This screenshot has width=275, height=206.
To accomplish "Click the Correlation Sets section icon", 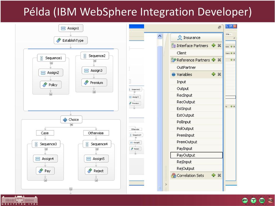I will [174, 175].
